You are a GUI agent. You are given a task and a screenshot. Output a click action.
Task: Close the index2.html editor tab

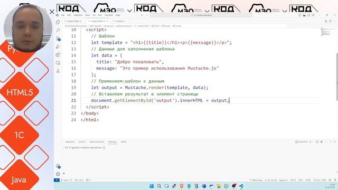[x=107, y=21]
